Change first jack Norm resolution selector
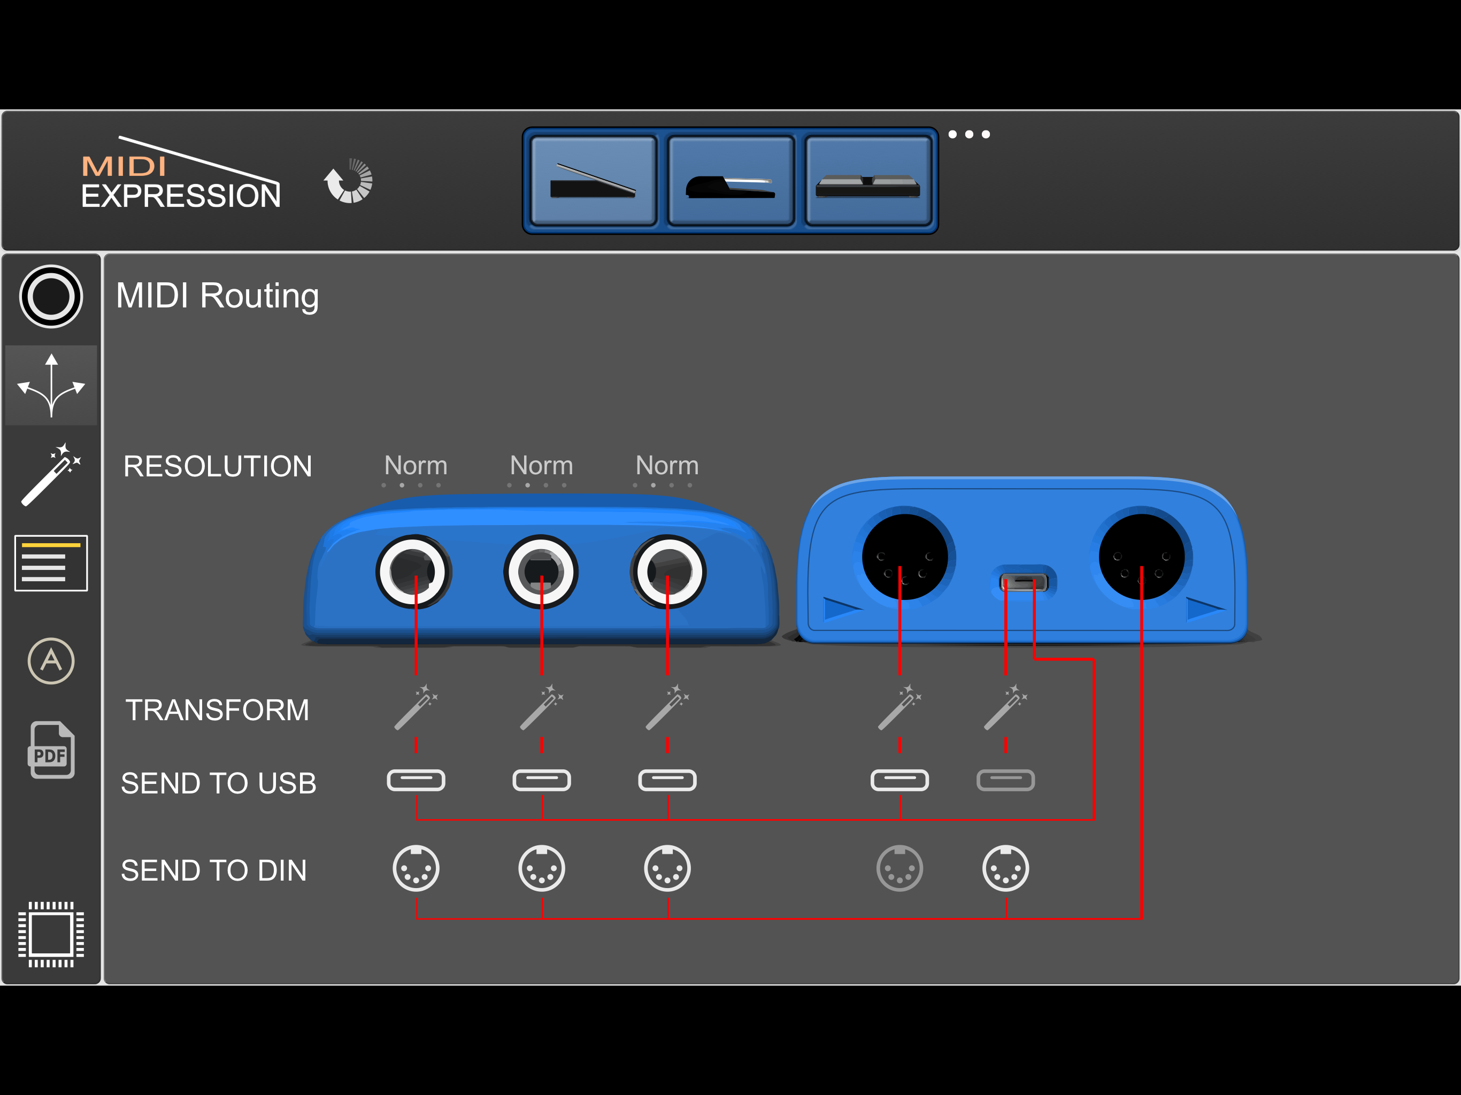 [x=416, y=466]
